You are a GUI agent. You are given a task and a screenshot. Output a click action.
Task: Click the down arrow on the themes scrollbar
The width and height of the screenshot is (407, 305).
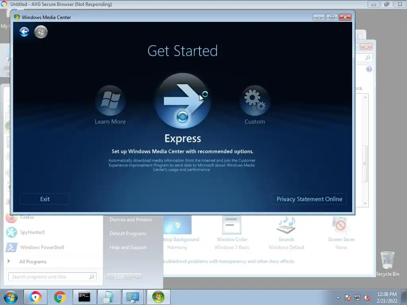coord(365,204)
